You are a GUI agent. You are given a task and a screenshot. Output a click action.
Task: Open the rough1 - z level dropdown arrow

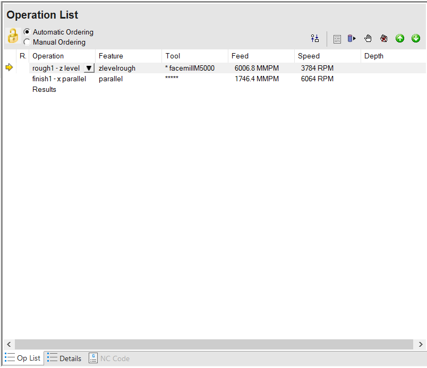89,68
